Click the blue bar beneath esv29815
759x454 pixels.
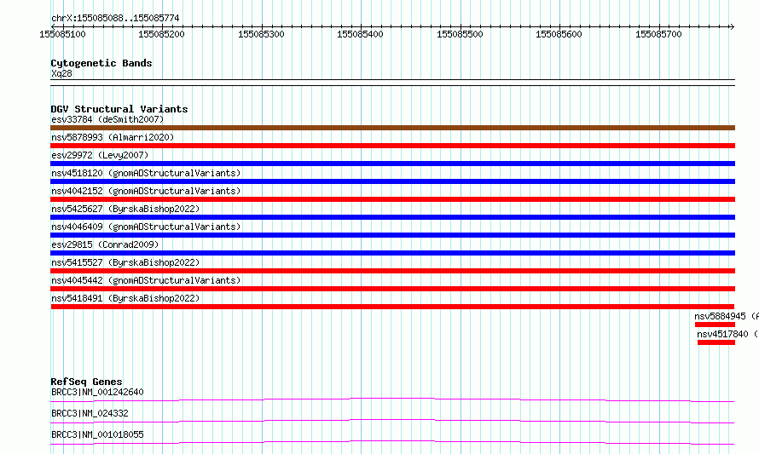[392, 253]
